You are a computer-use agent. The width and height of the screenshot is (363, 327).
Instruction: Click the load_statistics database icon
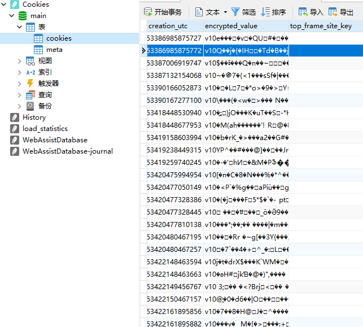(x=15, y=129)
